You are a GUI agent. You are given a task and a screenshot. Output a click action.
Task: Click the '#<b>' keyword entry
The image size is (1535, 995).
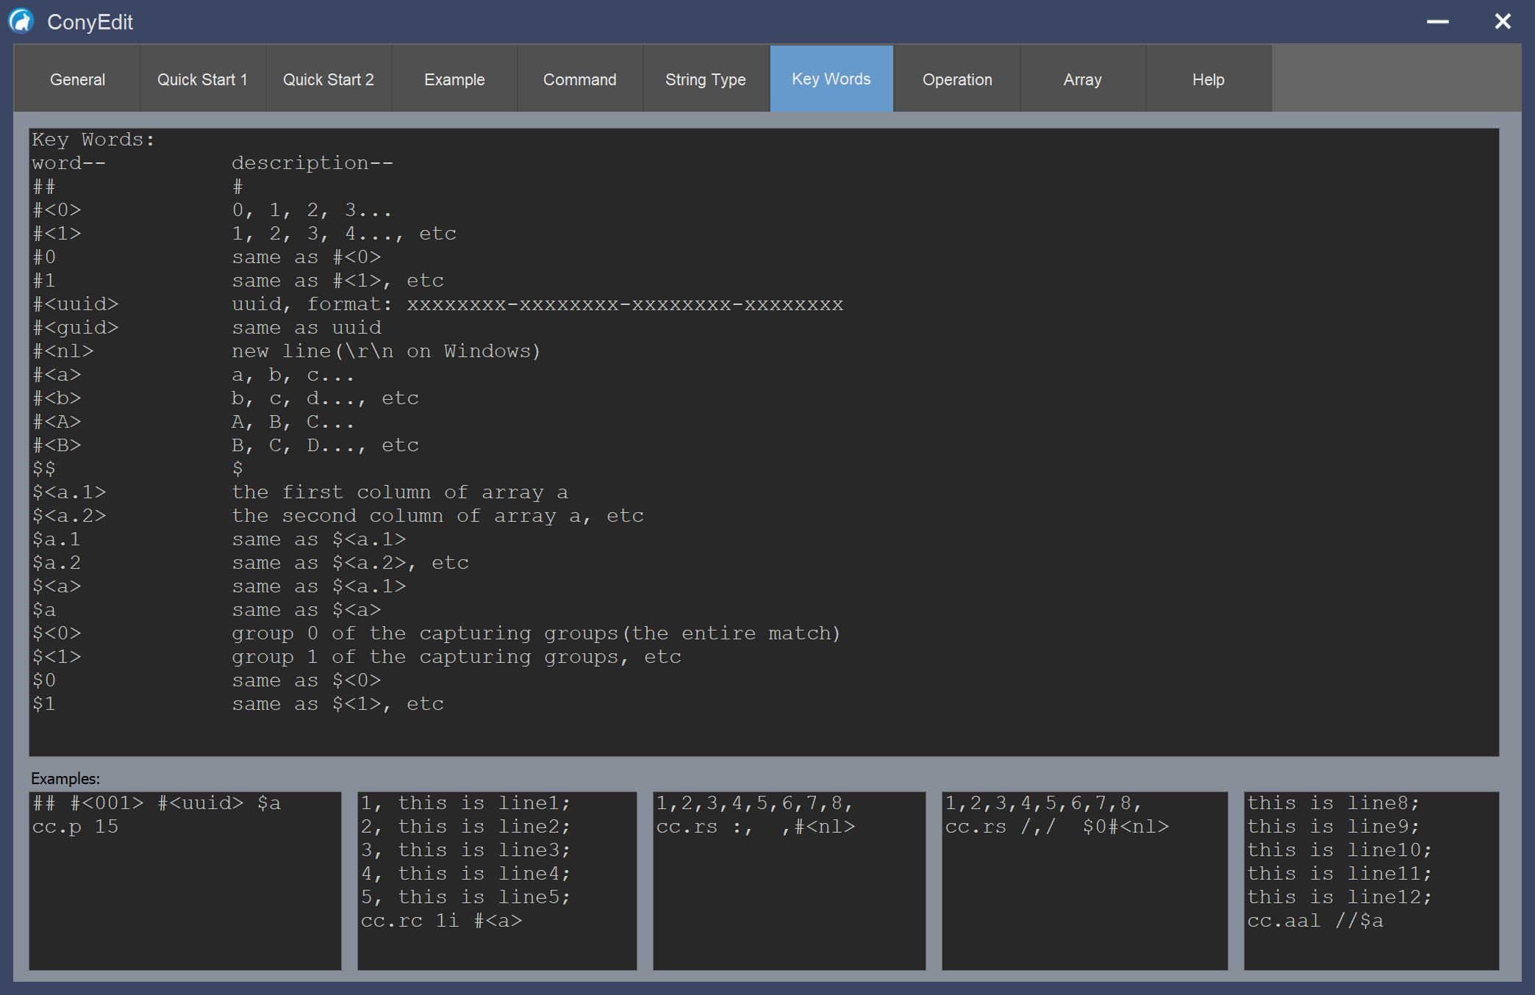click(57, 398)
